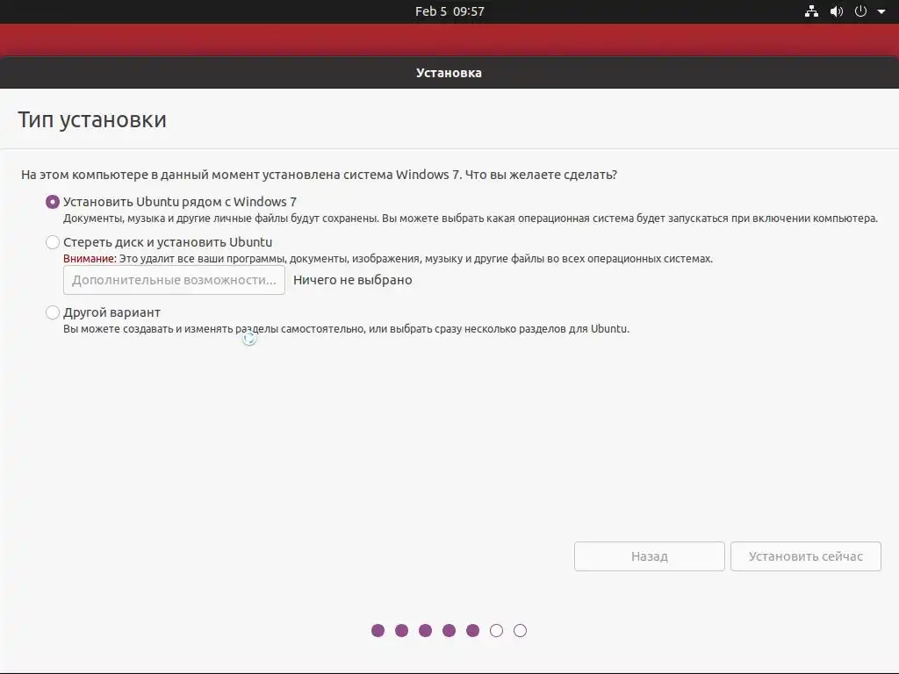This screenshot has height=674, width=899.
Task: Click the 'Тип установки' heading
Action: (x=92, y=119)
